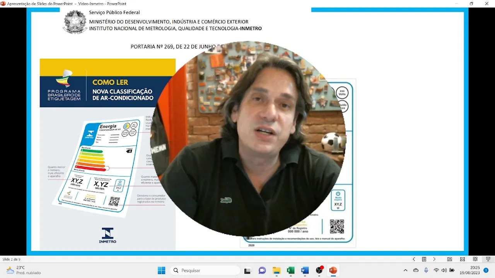
Task: Click the INMETRO logo at slide bottom
Action: point(108,236)
